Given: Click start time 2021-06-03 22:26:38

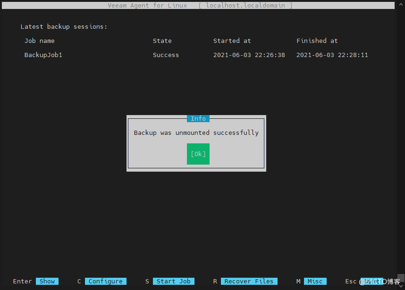Looking at the screenshot, I should (249, 55).
